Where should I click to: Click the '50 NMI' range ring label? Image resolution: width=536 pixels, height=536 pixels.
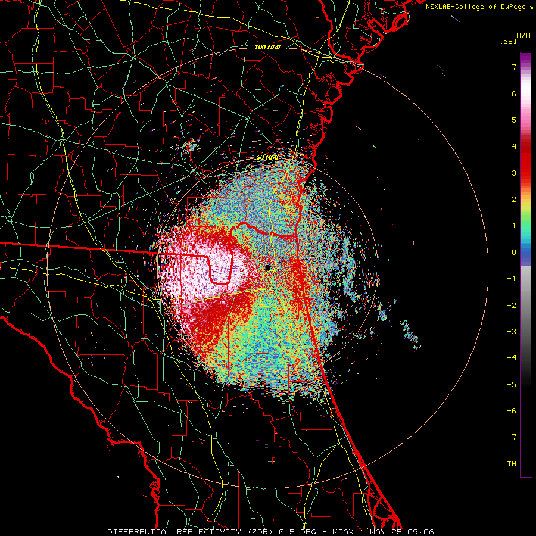[x=267, y=158]
